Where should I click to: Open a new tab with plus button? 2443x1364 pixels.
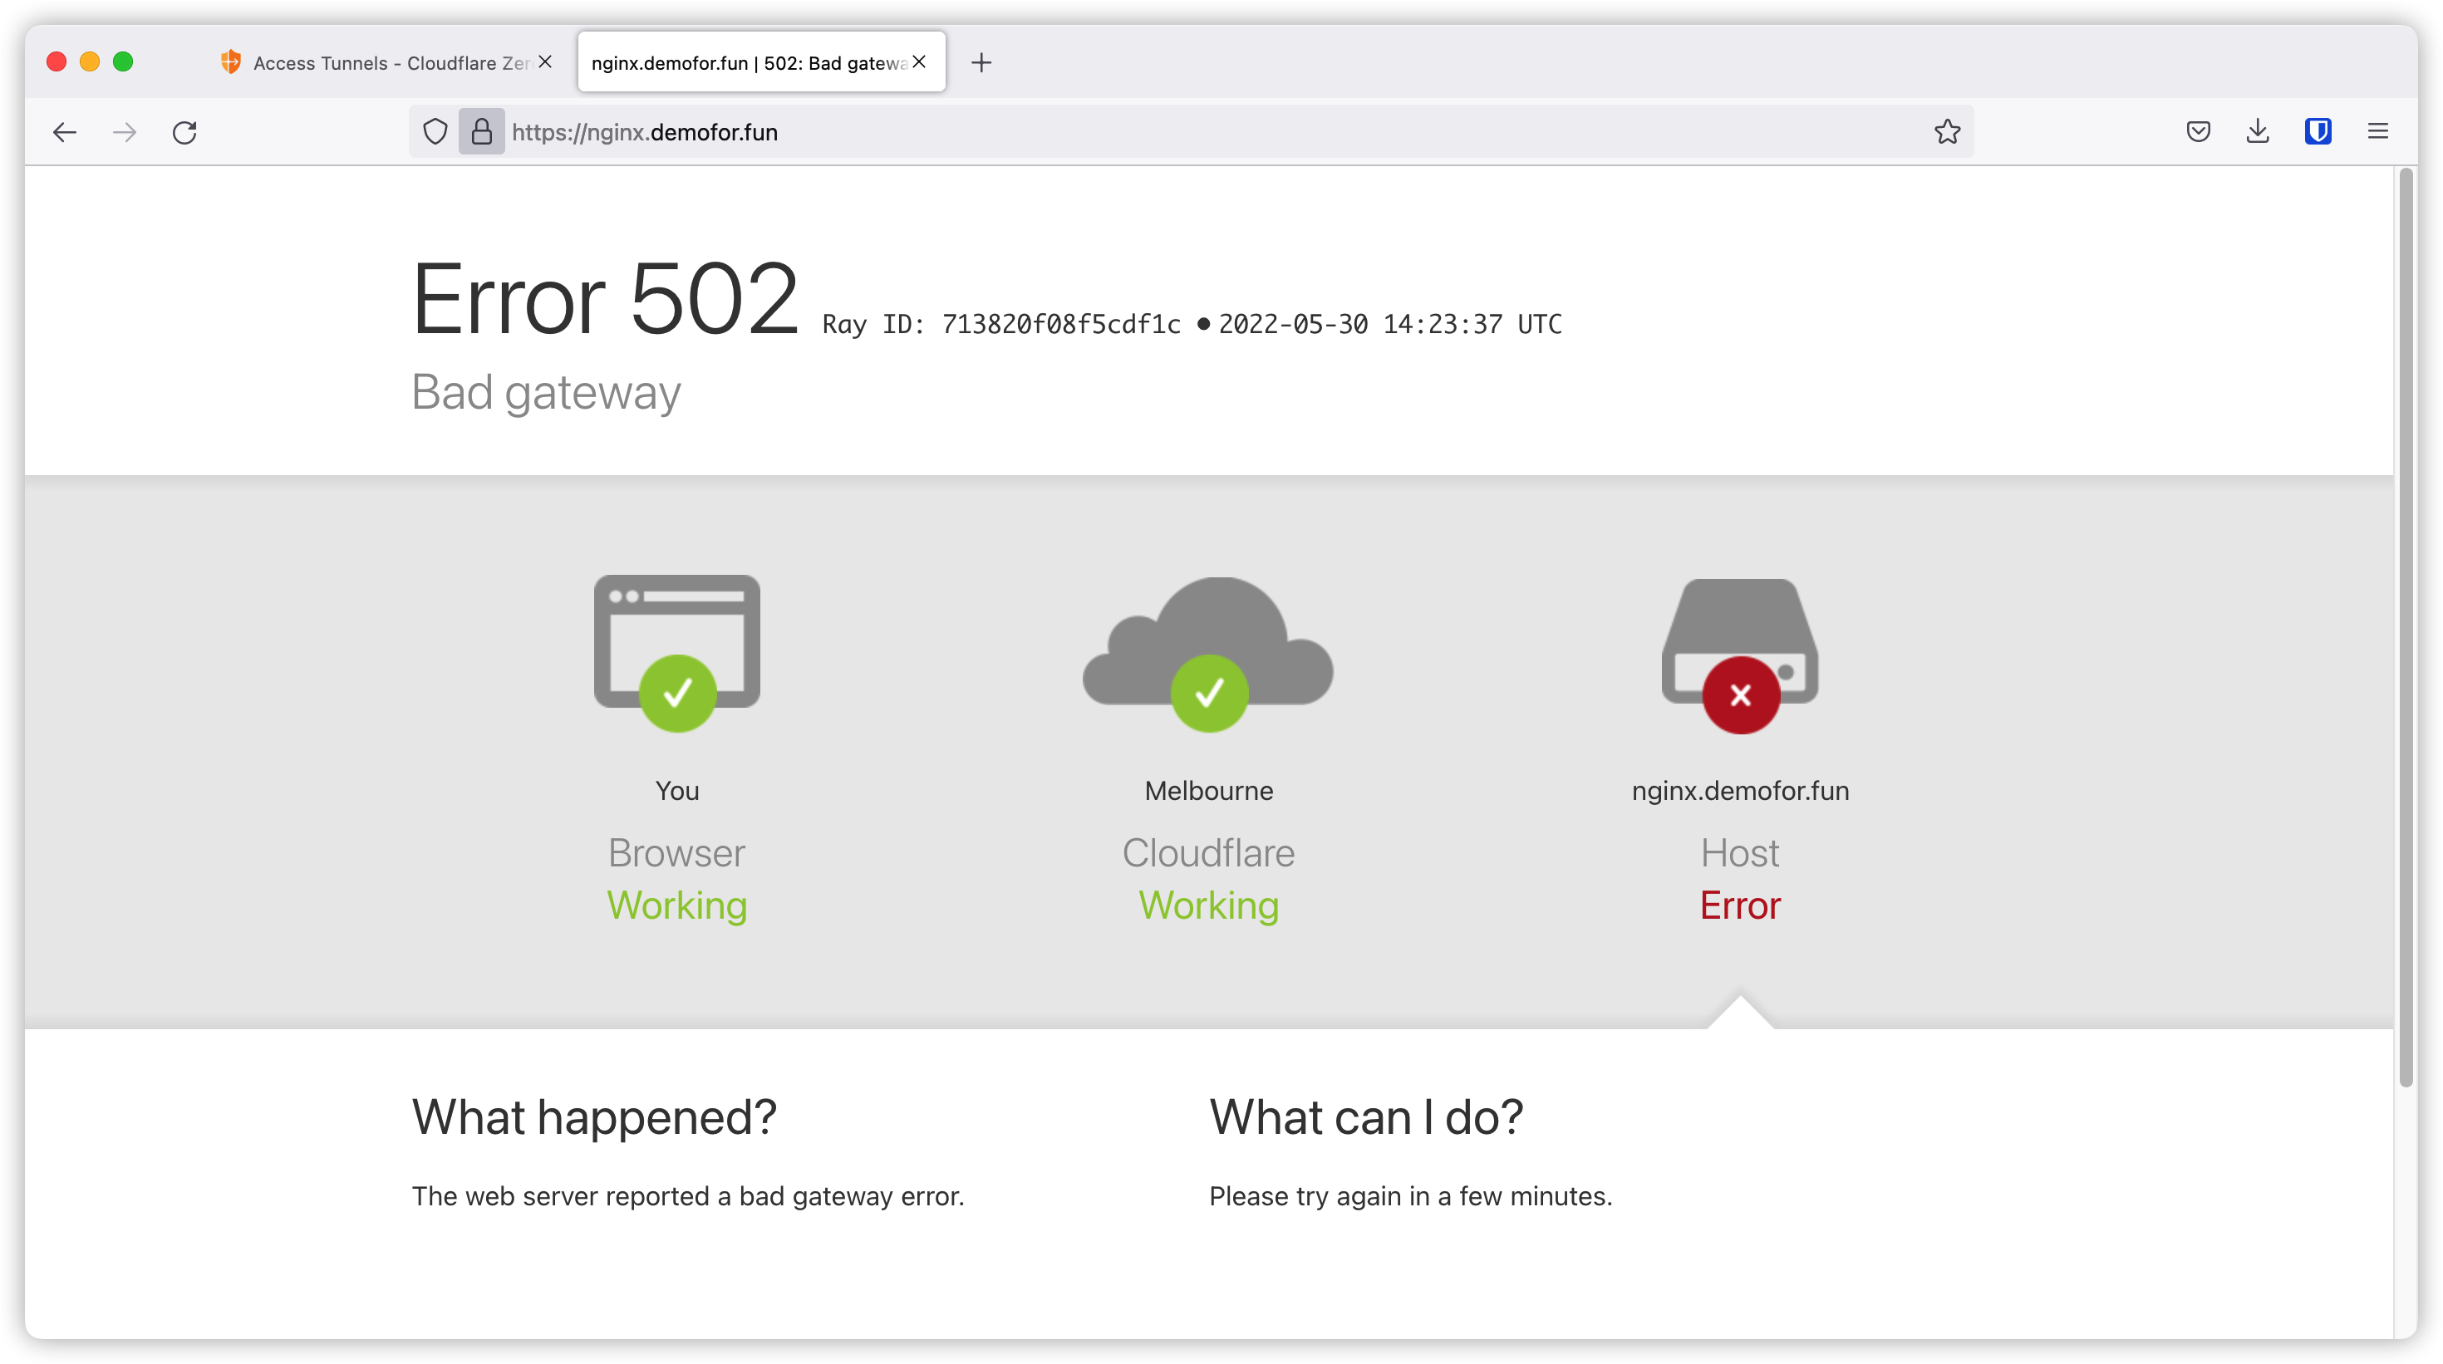[x=981, y=62]
